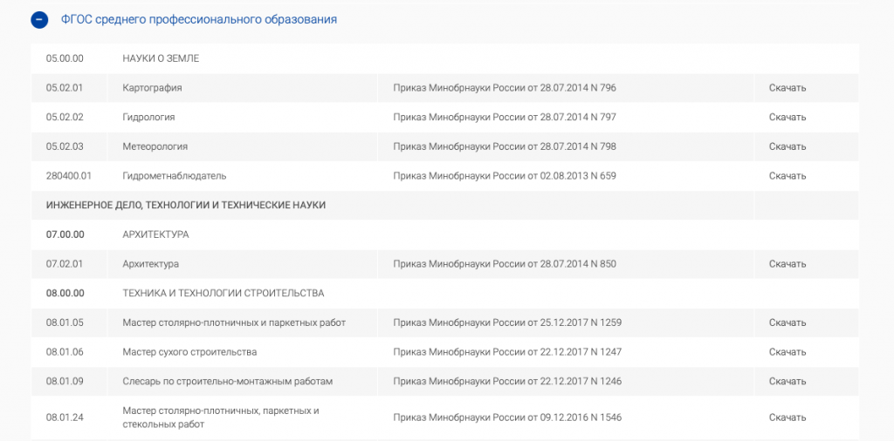This screenshot has height=441, width=894.
Task: Download the 08.01.24 standard file
Action: pos(787,417)
